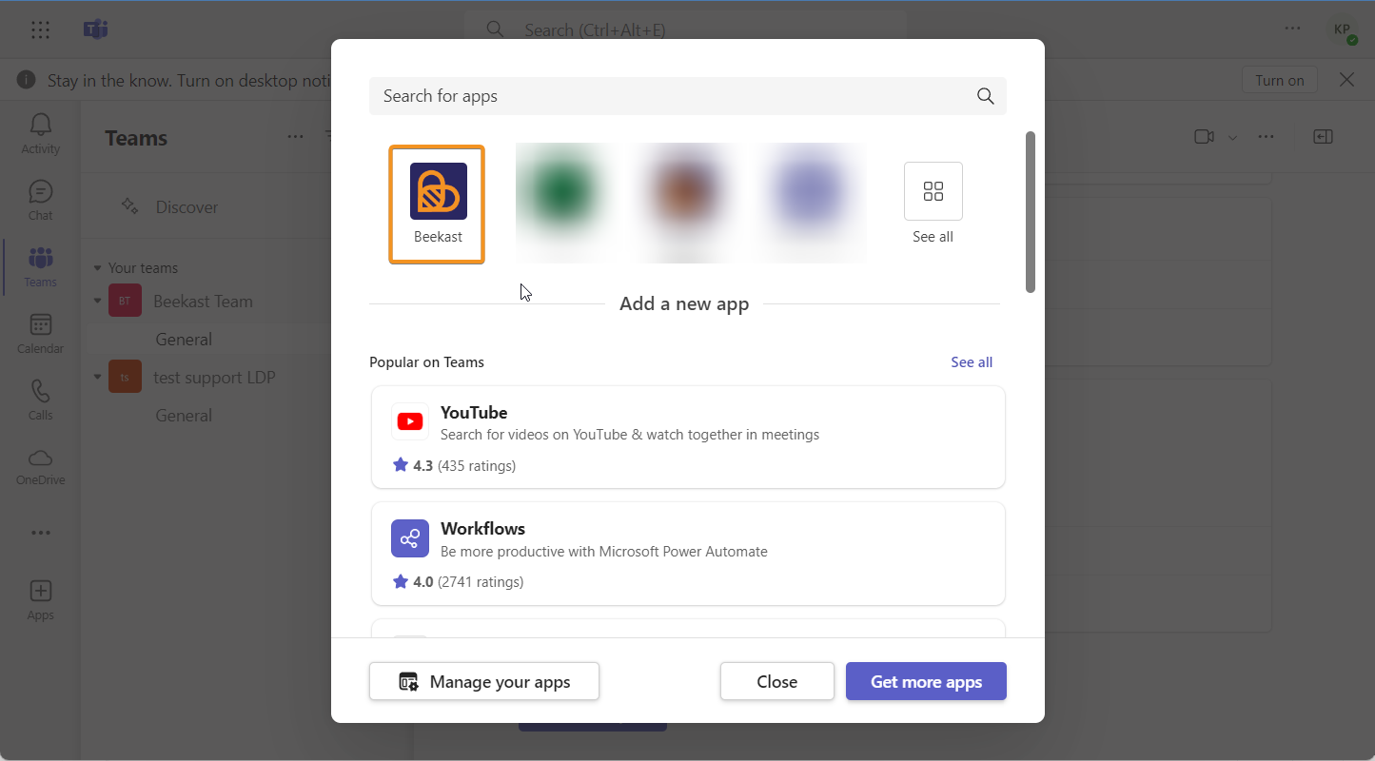Dismiss the notification banner with the X
Screen dimensions: 1375x761
pyautogui.click(x=1346, y=80)
